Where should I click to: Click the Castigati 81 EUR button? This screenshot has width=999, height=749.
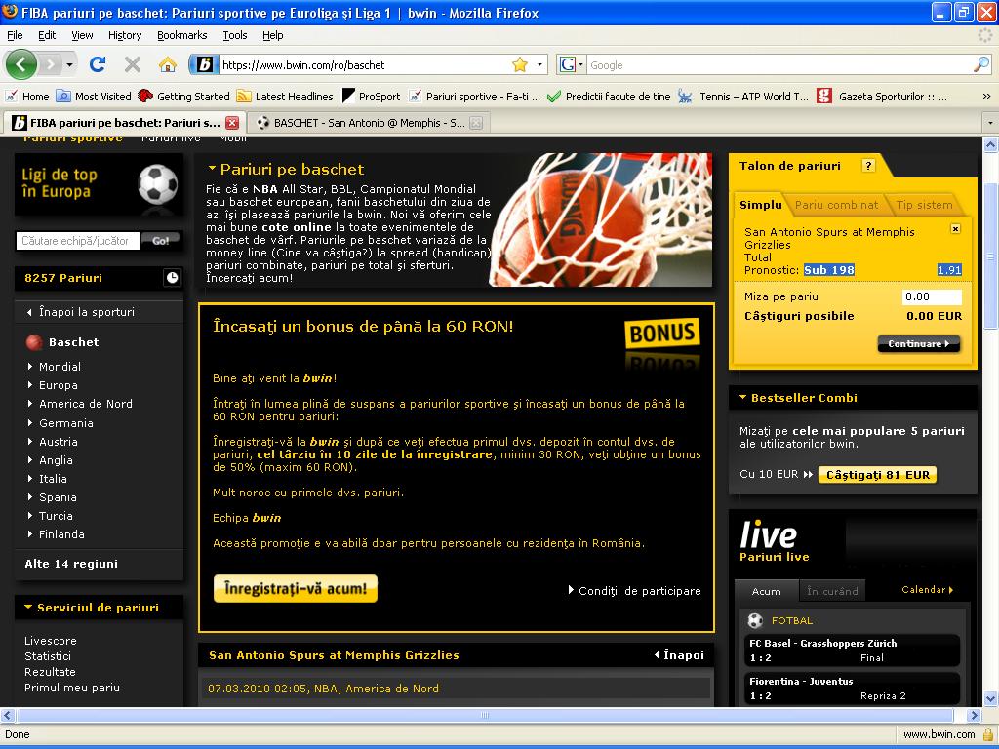tap(877, 475)
